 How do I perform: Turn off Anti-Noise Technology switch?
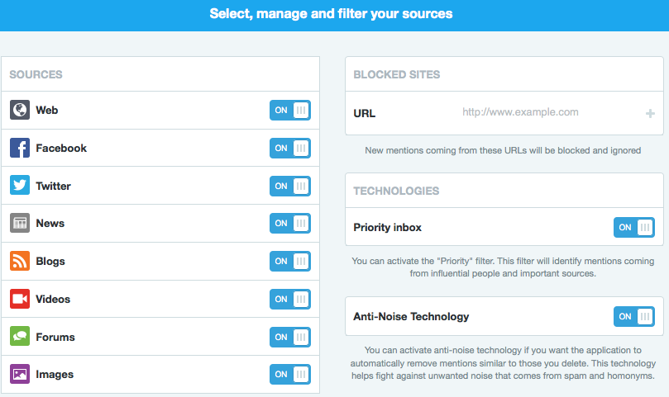pos(633,316)
